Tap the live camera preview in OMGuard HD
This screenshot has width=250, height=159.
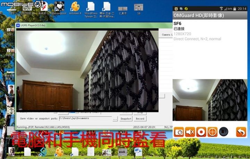pos(210,100)
